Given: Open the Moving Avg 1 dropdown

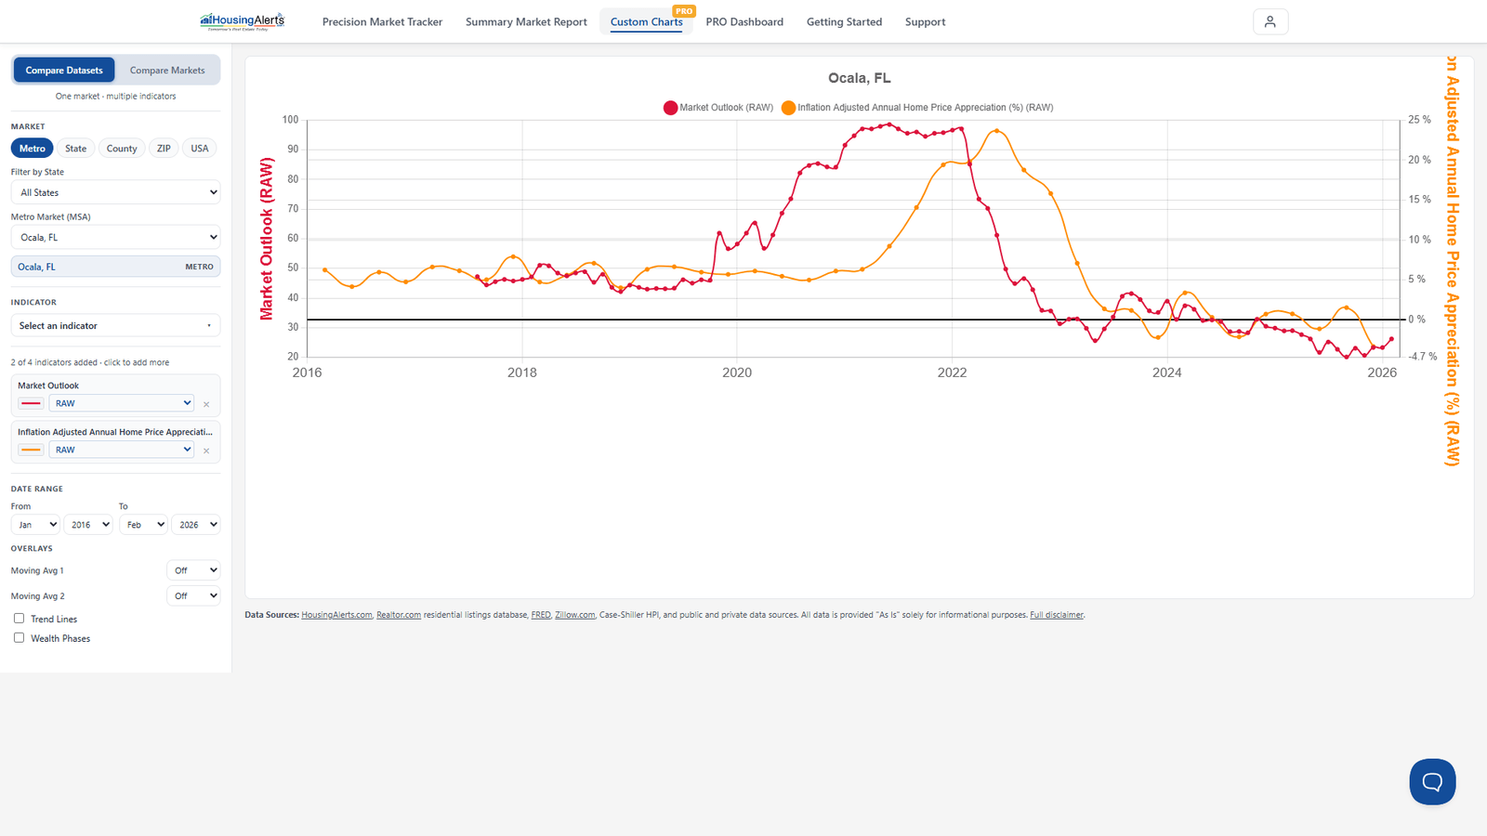Looking at the screenshot, I should point(193,570).
